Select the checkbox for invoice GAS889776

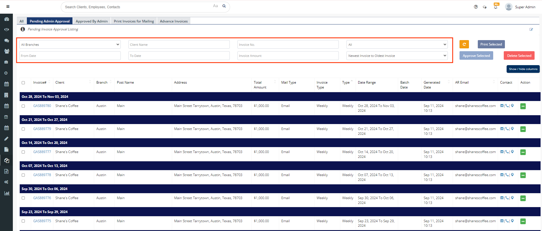coord(23,198)
